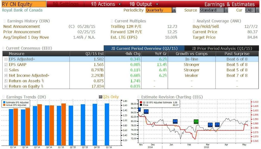261x149 pixels.
Task: Click the Growth vs Comps column header
Action: coord(192,54)
